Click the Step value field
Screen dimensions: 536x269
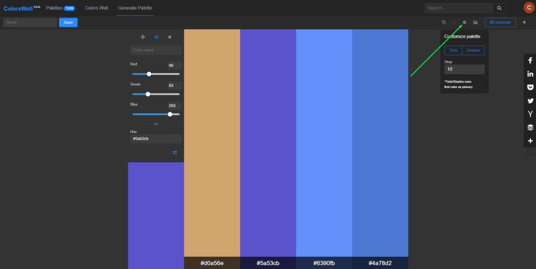tap(464, 69)
